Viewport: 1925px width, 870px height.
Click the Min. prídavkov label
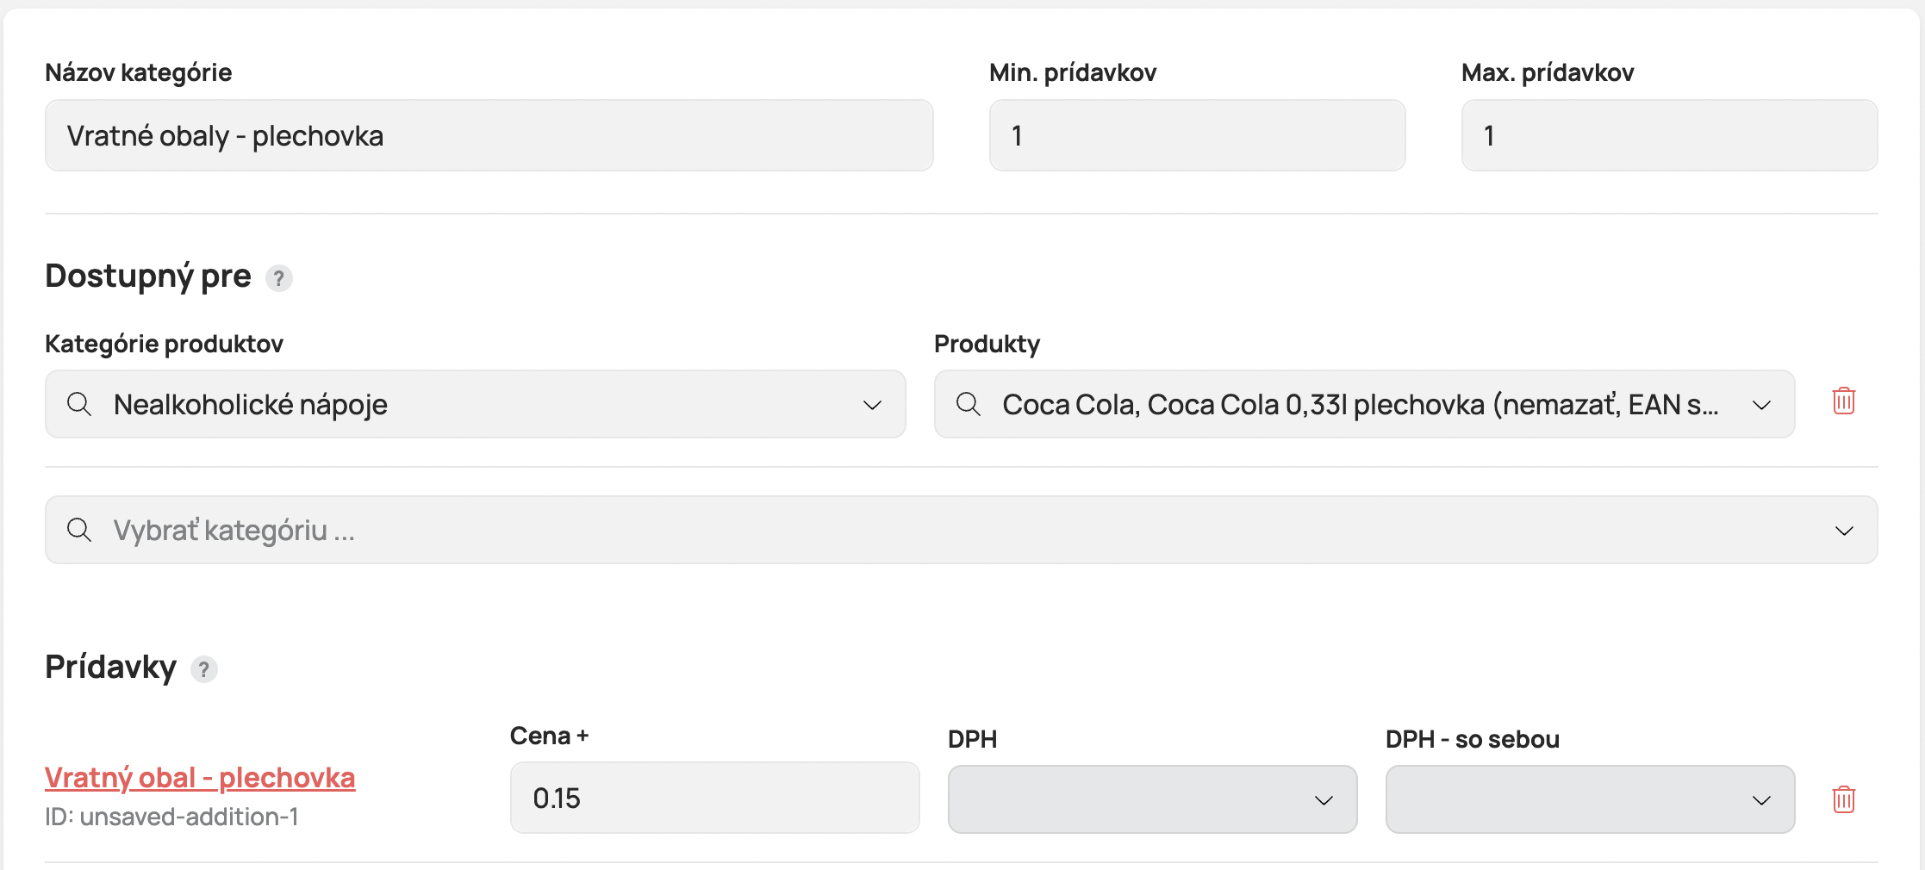[x=1073, y=72]
